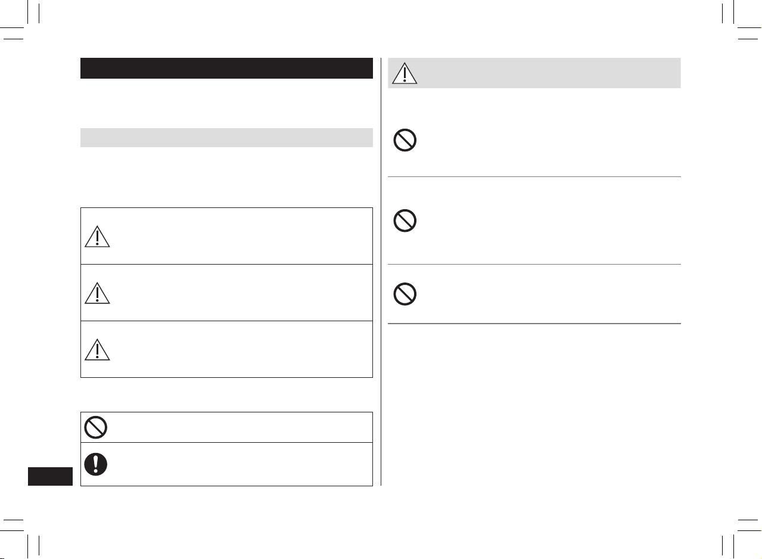Click the vertical divider between the two columns

[381, 272]
